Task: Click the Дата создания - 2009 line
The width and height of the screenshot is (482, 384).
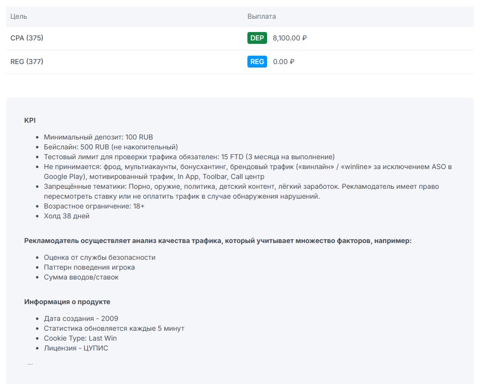Action: [x=81, y=318]
